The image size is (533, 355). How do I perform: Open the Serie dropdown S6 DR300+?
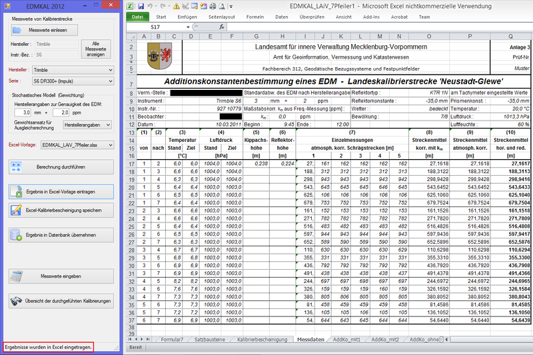pyautogui.click(x=73, y=81)
